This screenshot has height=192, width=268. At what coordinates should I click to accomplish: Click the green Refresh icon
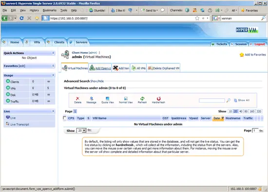142,98
